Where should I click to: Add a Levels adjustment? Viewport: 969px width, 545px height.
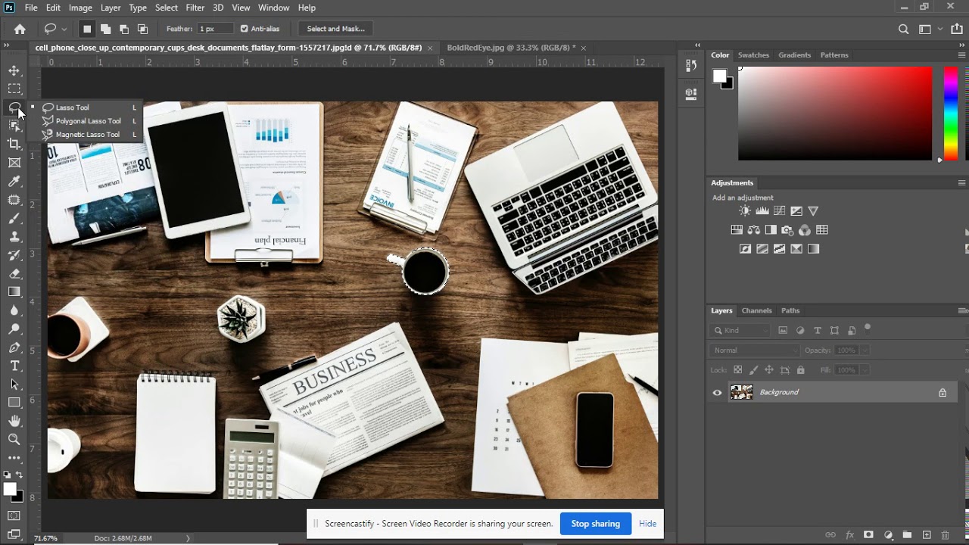[x=762, y=211]
